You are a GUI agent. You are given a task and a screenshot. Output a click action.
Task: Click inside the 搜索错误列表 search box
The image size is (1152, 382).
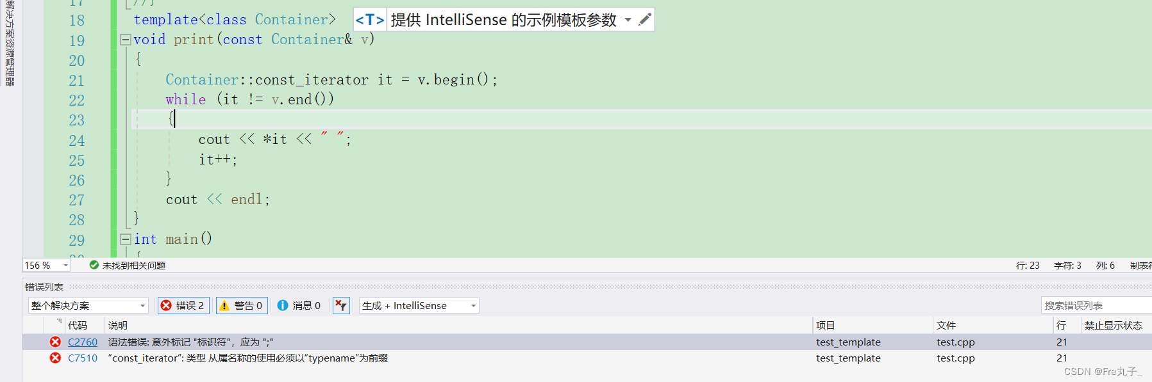point(1096,305)
